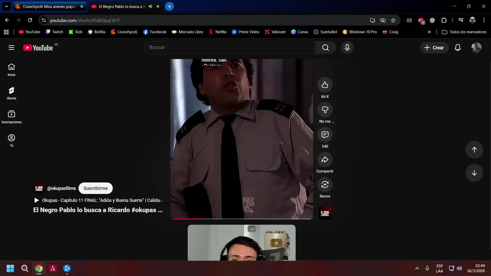Viewport: 491px width, 276px height.
Task: Open the crossed-eye tracking protection icon
Action: point(383,20)
